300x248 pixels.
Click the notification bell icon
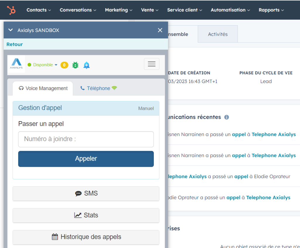86,65
